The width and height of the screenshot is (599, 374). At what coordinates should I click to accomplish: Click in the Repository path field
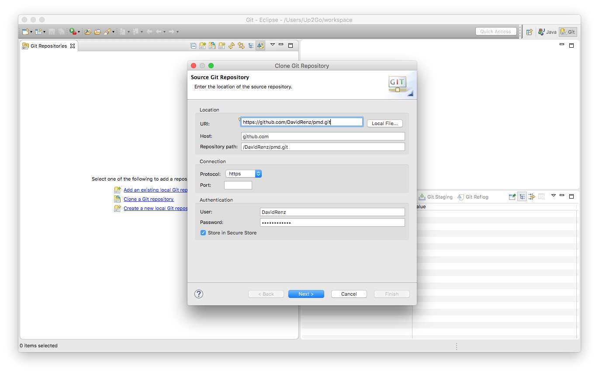point(323,147)
